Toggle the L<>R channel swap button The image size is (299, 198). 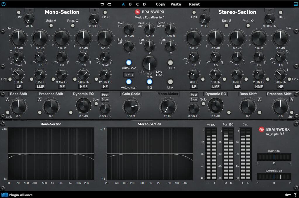170,62
